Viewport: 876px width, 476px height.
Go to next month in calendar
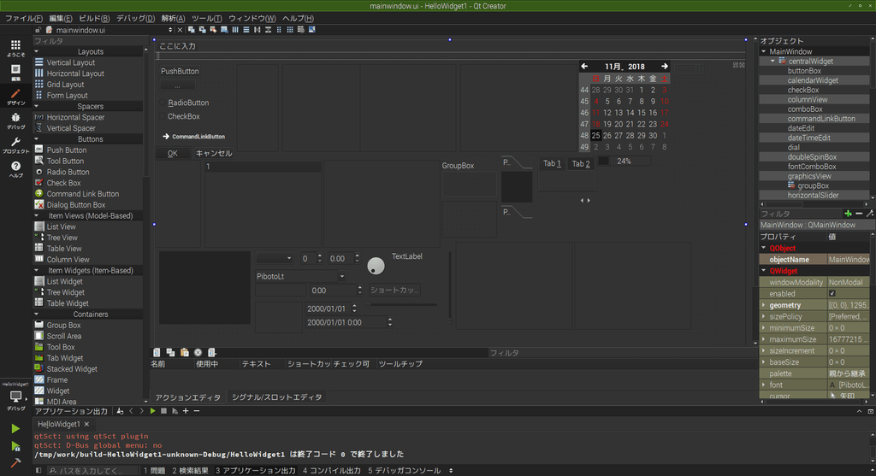coord(664,67)
